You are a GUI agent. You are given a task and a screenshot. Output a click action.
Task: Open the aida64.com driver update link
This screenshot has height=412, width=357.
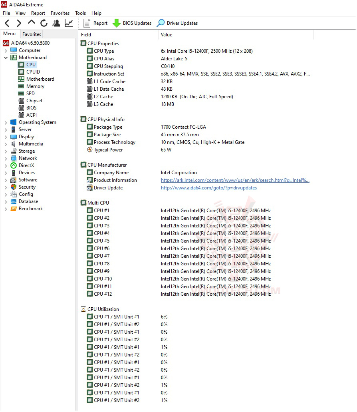[x=209, y=188]
